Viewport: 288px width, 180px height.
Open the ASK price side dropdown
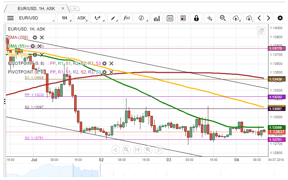(81, 18)
